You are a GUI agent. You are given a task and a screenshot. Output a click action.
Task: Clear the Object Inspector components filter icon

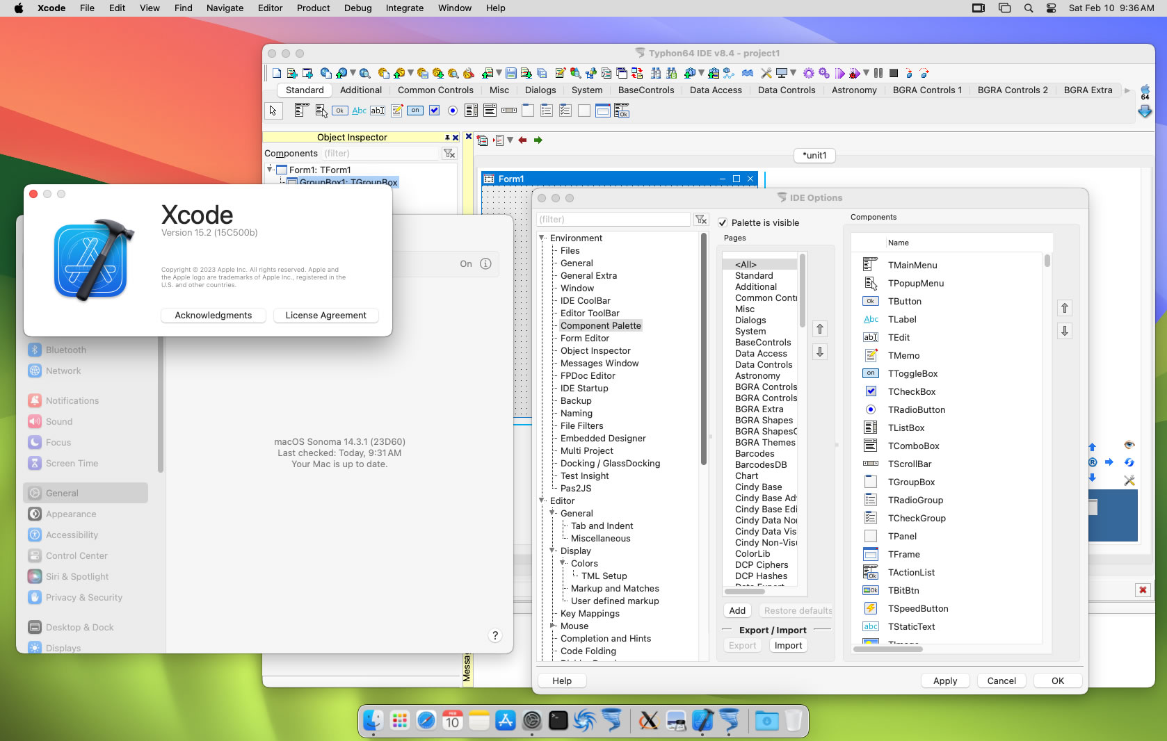[449, 153]
